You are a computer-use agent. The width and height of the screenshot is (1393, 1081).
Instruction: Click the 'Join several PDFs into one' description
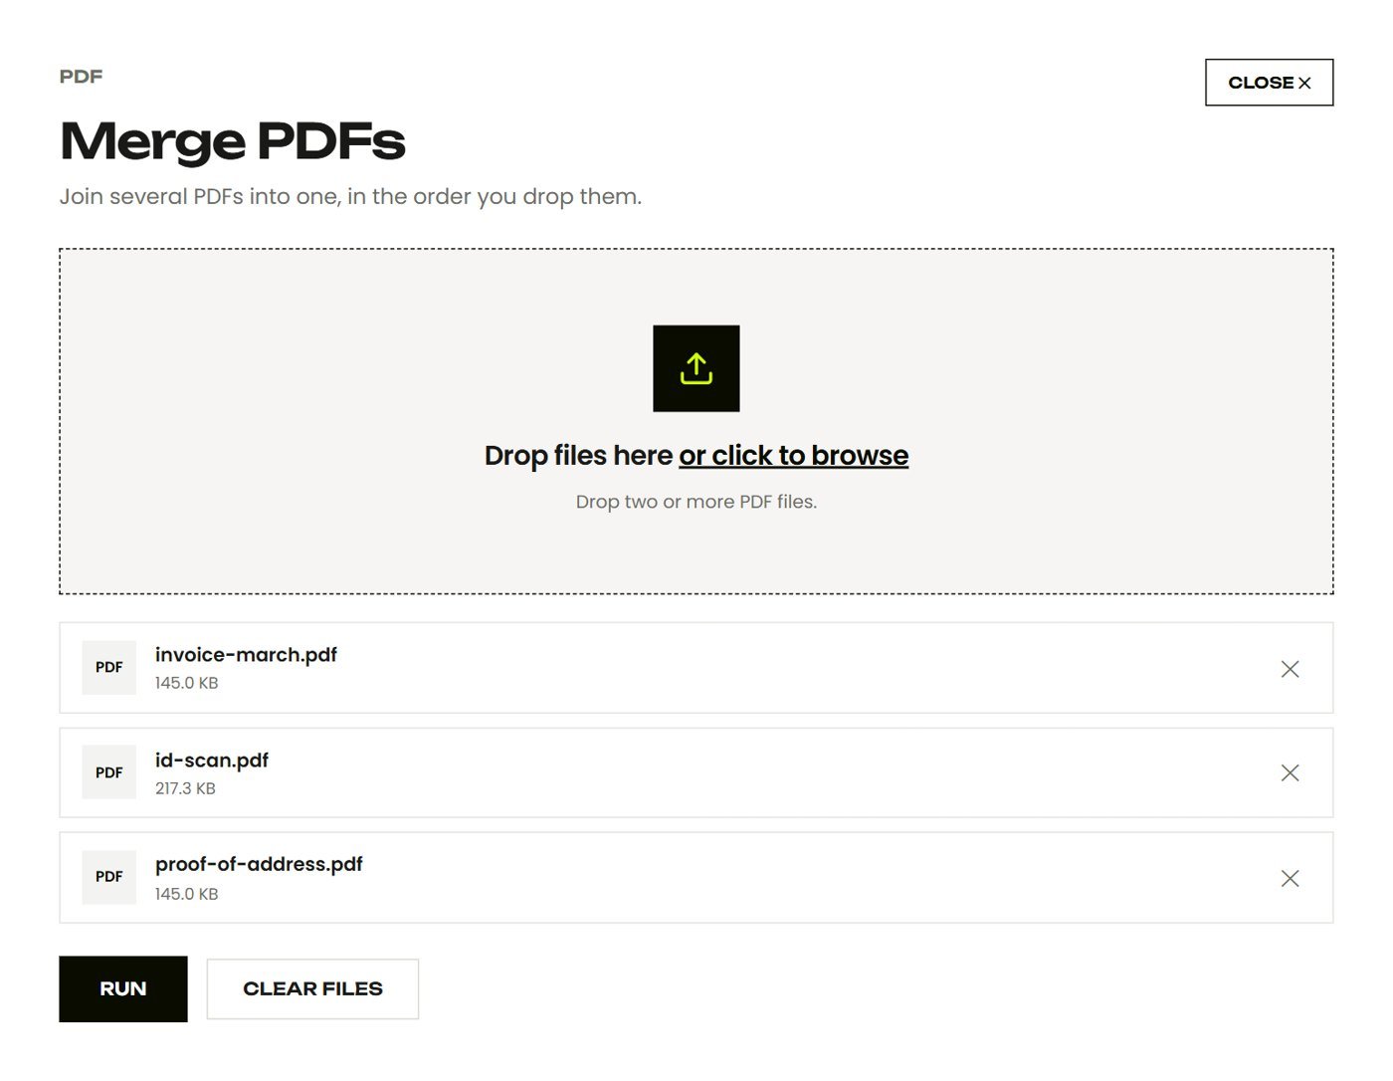(x=350, y=196)
